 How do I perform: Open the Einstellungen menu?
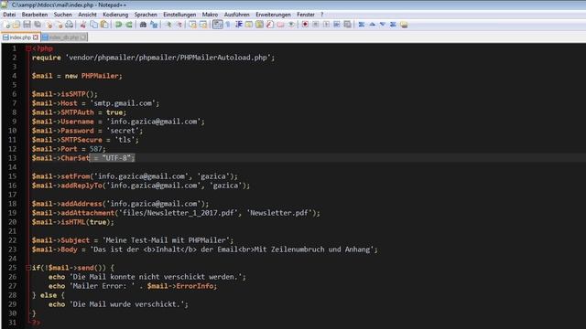[x=179, y=15]
